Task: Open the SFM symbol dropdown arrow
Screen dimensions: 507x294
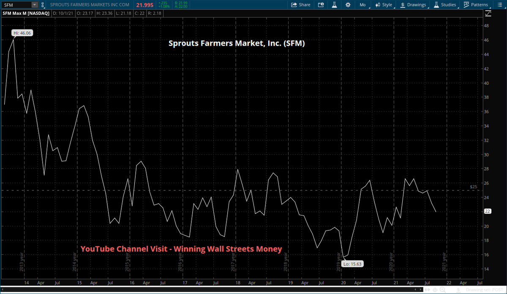Action: (x=34, y=5)
